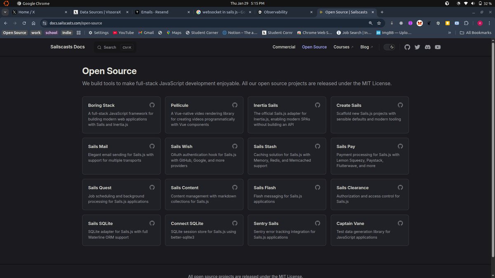Image resolution: width=495 pixels, height=278 pixels.
Task: Open the Captain Vane card title
Action: pyautogui.click(x=350, y=224)
